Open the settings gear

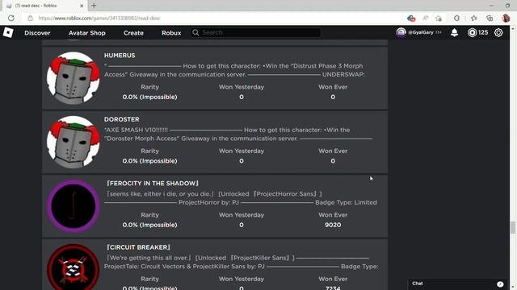[498, 32]
